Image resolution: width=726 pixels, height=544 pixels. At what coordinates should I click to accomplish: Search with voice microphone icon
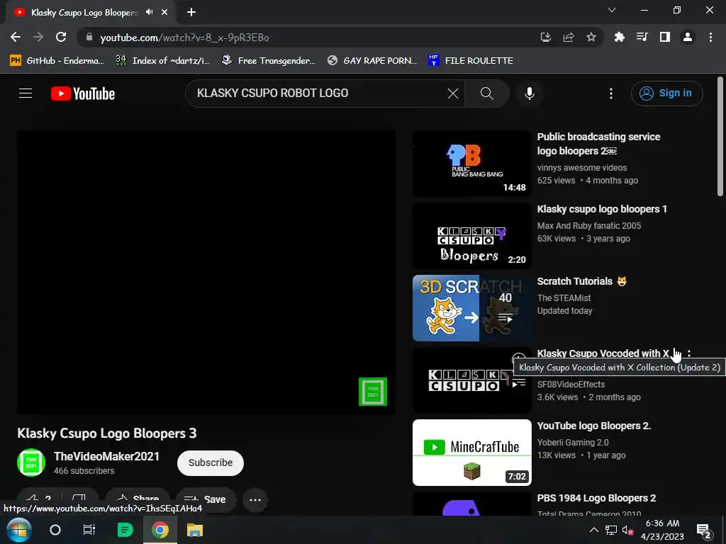pos(529,93)
